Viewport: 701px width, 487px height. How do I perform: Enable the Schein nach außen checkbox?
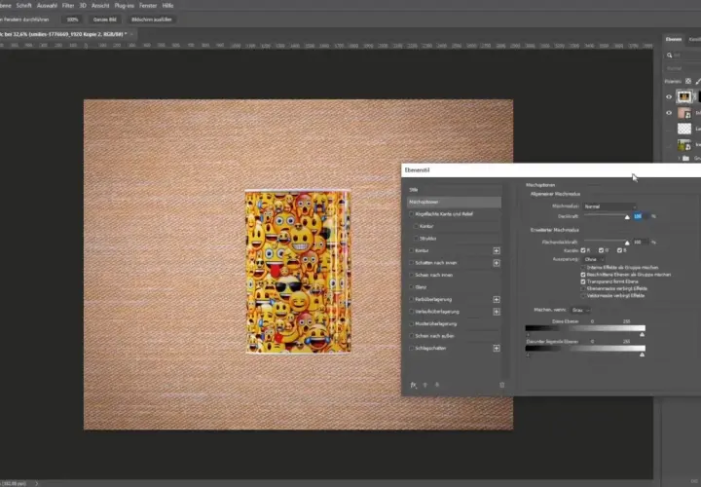point(411,336)
